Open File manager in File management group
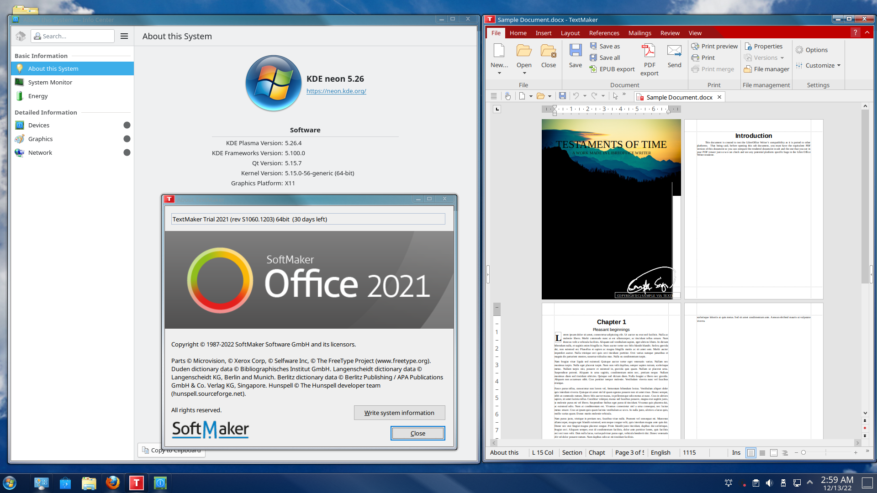Image resolution: width=877 pixels, height=493 pixels. [x=766, y=69]
